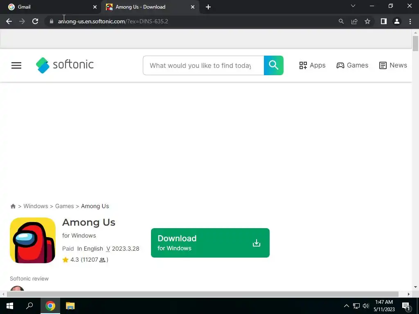
Task: Toggle the Chrome side panel
Action: [x=384, y=21]
